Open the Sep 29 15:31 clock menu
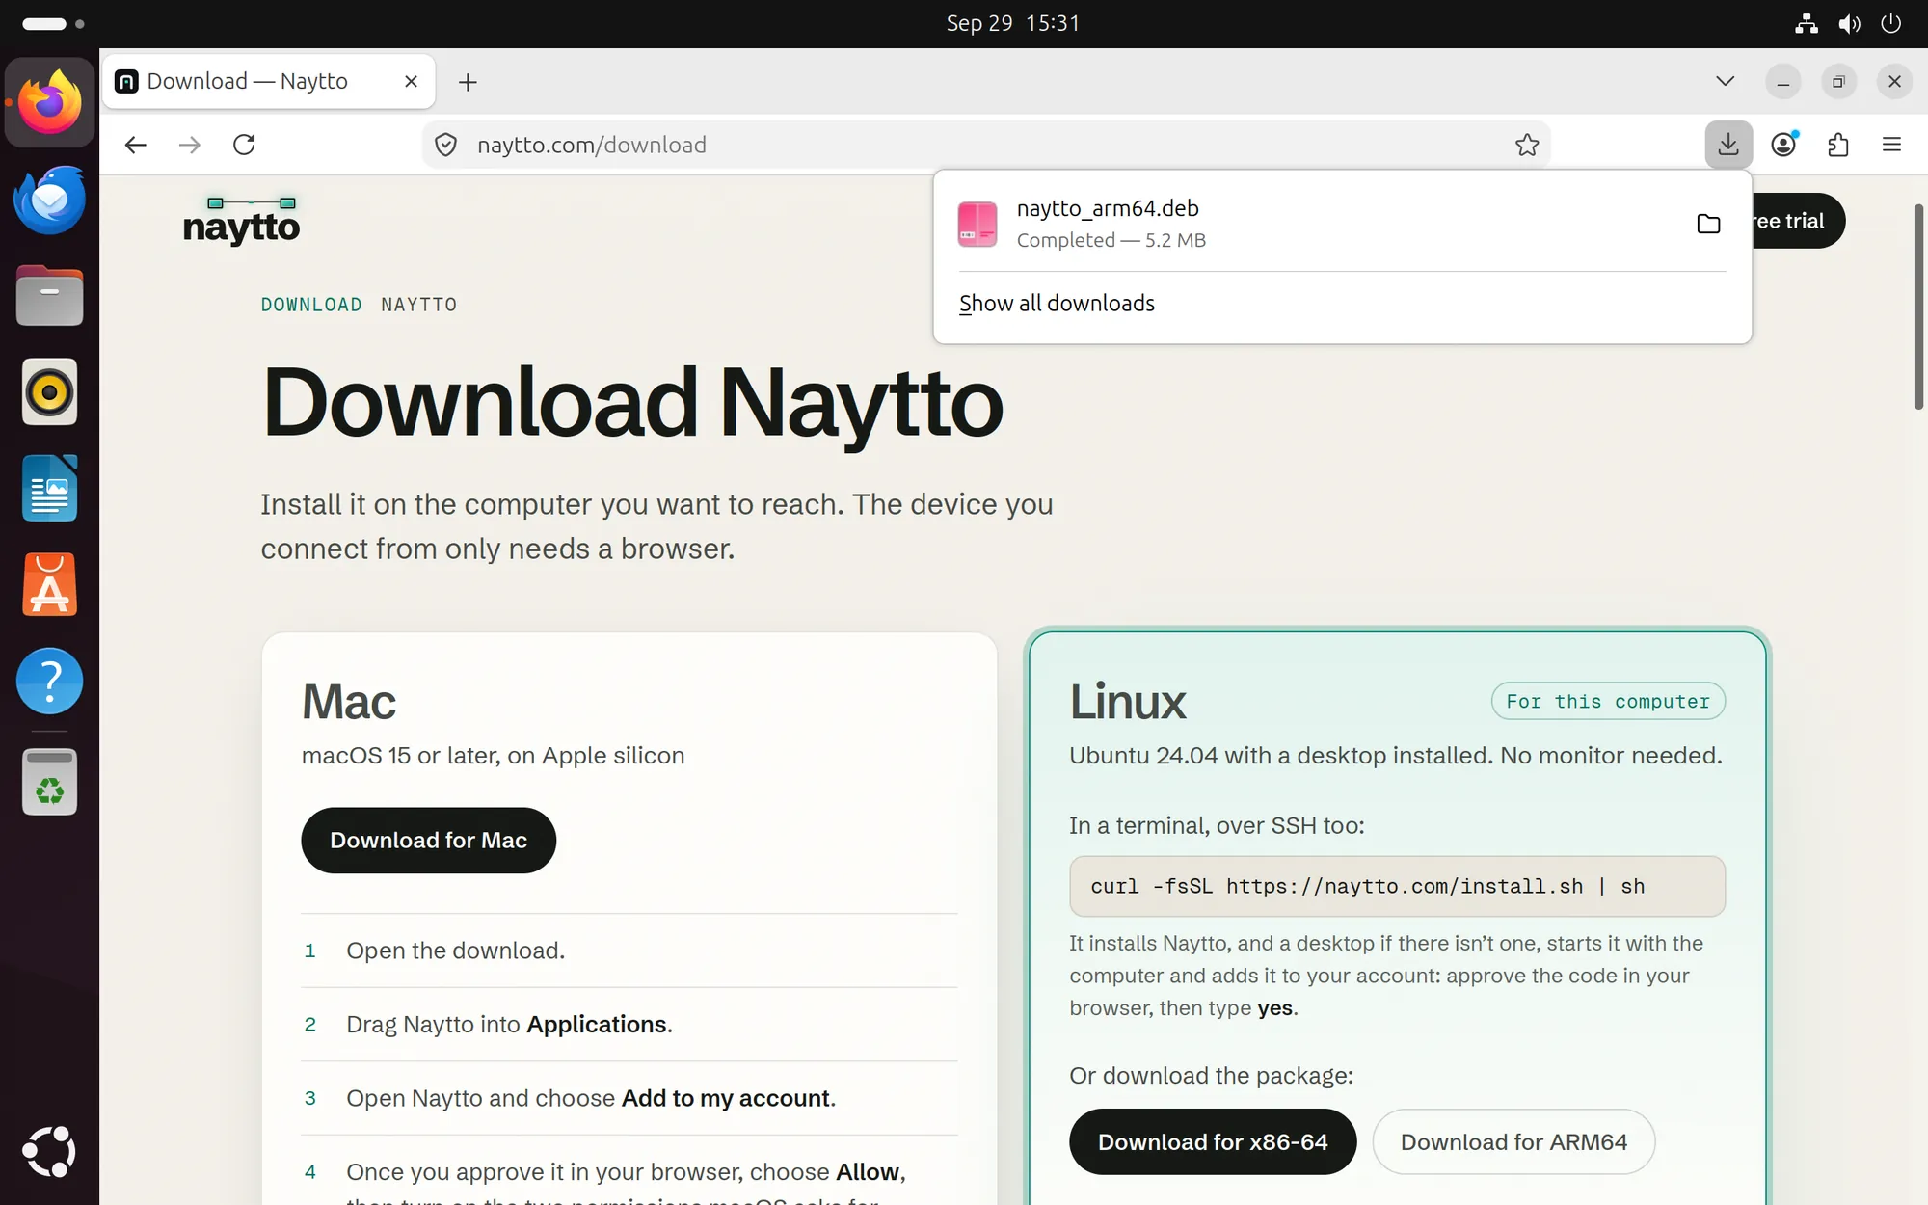Image resolution: width=1928 pixels, height=1205 pixels. point(1012,23)
